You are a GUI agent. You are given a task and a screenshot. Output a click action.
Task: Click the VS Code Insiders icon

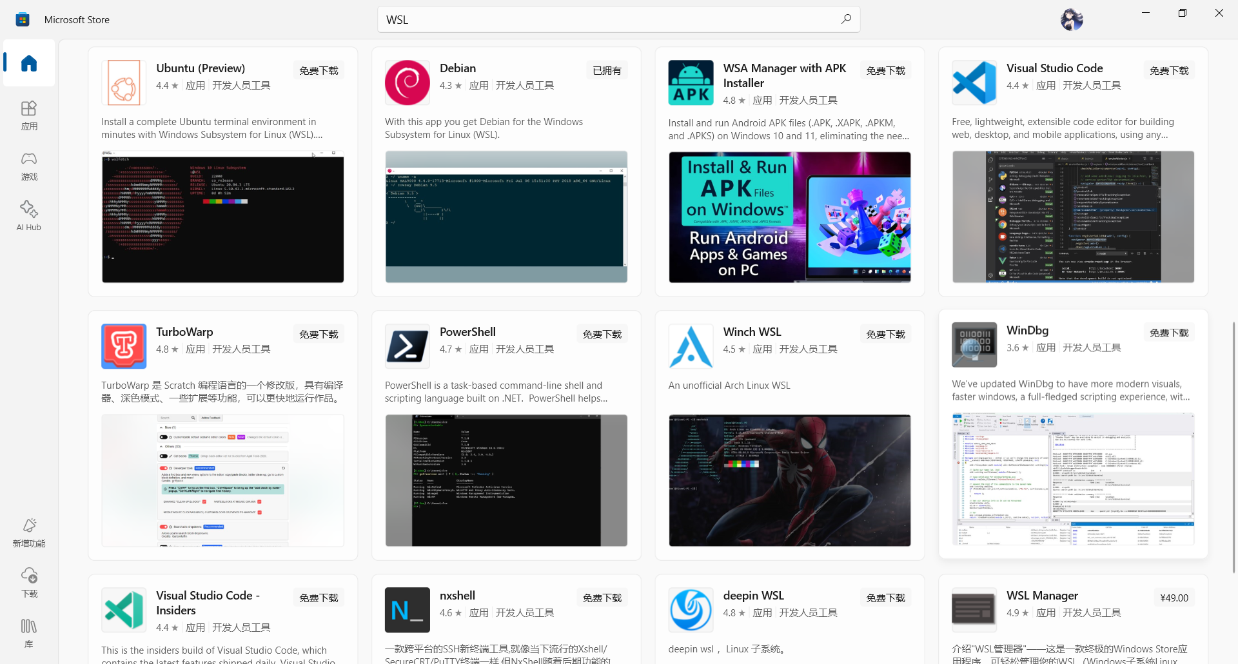124,610
